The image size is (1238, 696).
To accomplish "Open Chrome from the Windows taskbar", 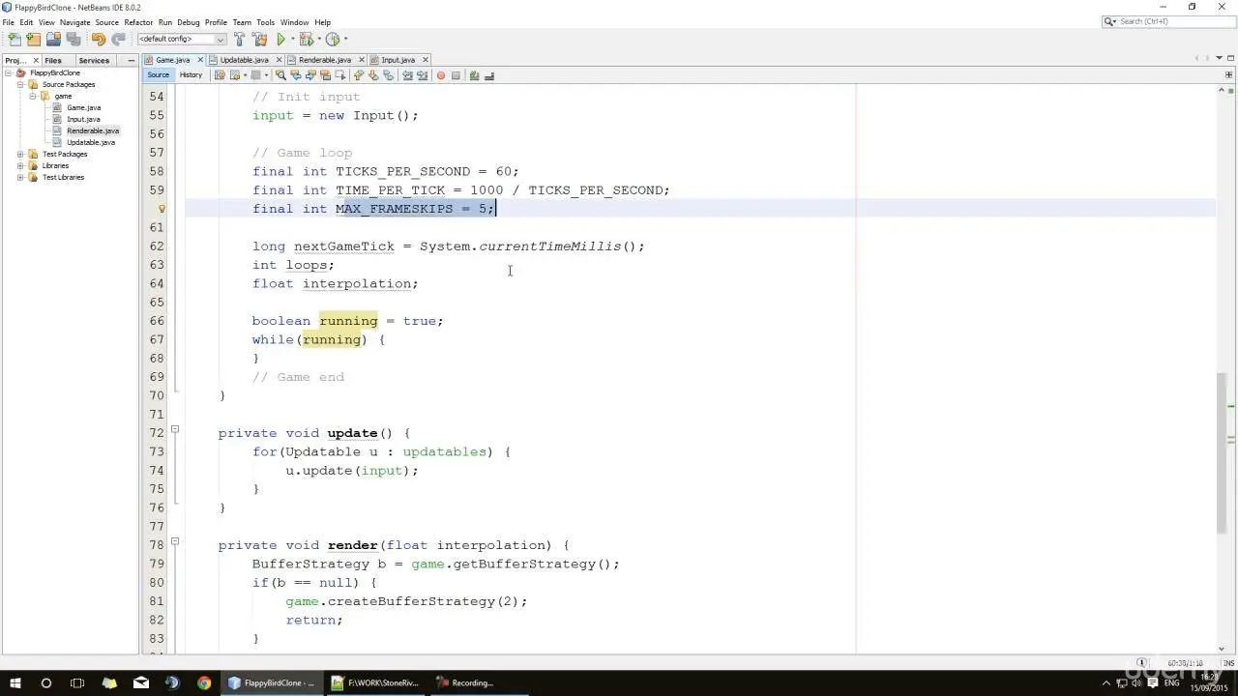I will tap(204, 682).
